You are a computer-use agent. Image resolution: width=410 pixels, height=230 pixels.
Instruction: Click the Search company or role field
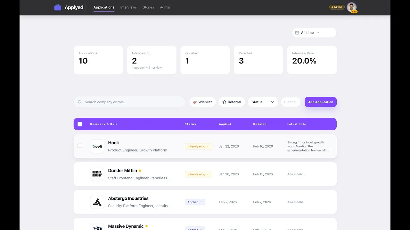(129, 102)
